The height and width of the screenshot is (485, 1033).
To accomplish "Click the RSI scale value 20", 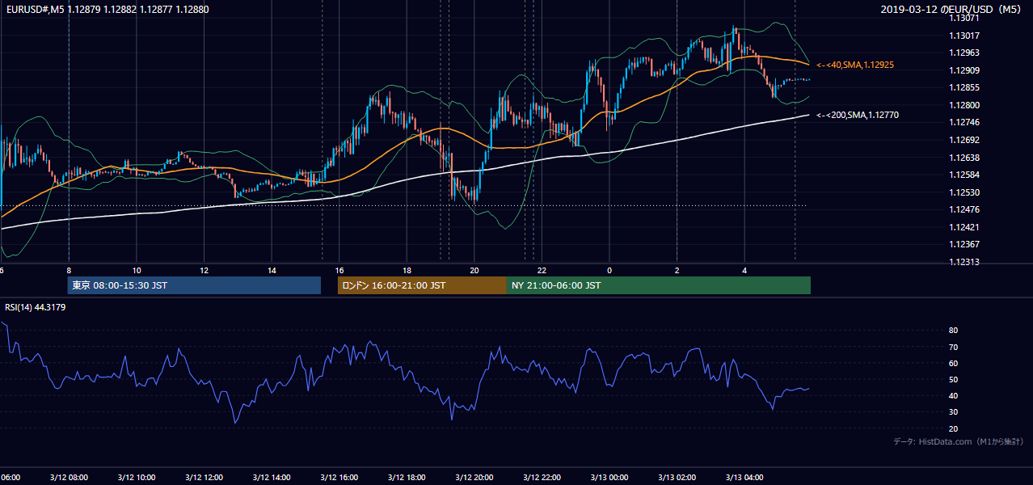I will pos(954,428).
